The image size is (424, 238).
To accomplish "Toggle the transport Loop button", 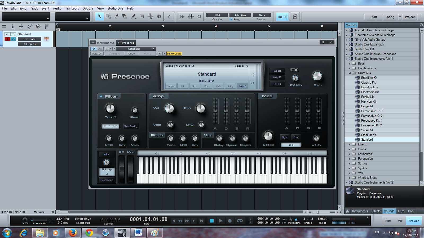I will (240, 221).
